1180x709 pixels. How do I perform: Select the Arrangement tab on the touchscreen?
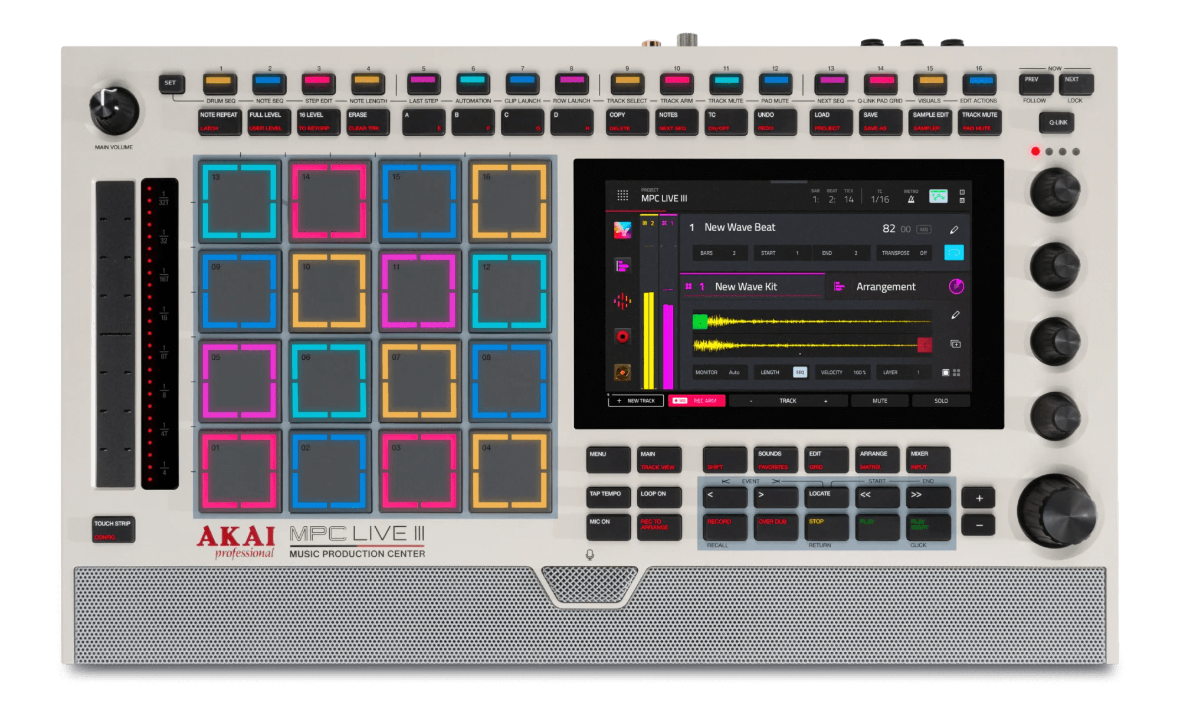(x=885, y=286)
